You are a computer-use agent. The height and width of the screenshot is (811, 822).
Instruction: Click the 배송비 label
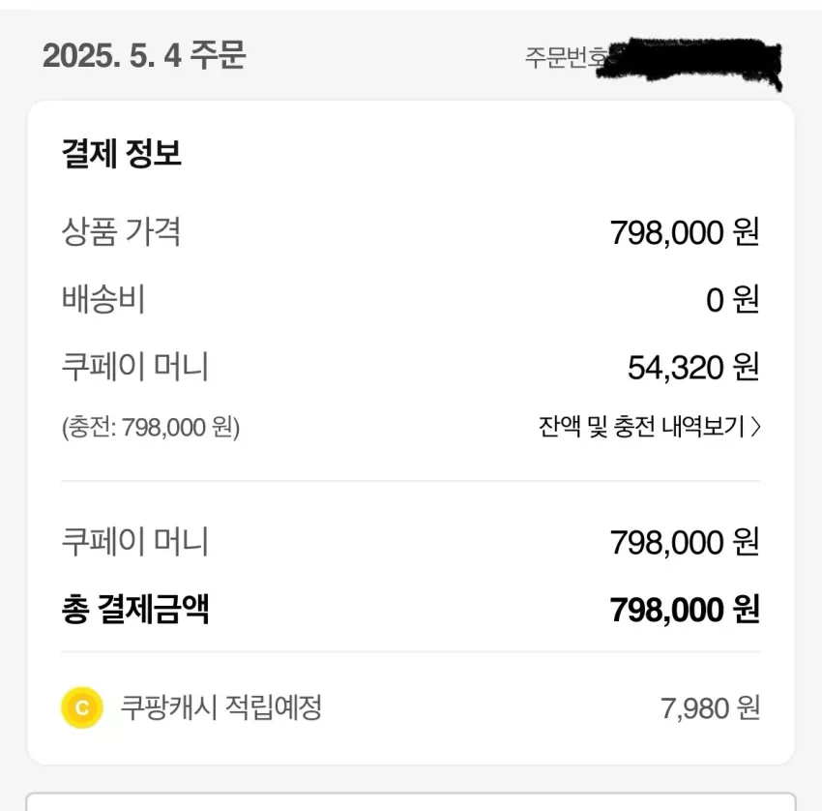103,299
